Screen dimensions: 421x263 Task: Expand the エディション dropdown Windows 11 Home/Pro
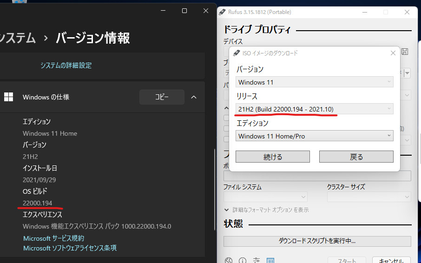coord(315,136)
